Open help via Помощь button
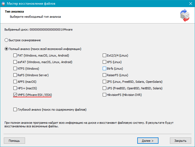Screen dimensions: 195x147 (14, 141)
